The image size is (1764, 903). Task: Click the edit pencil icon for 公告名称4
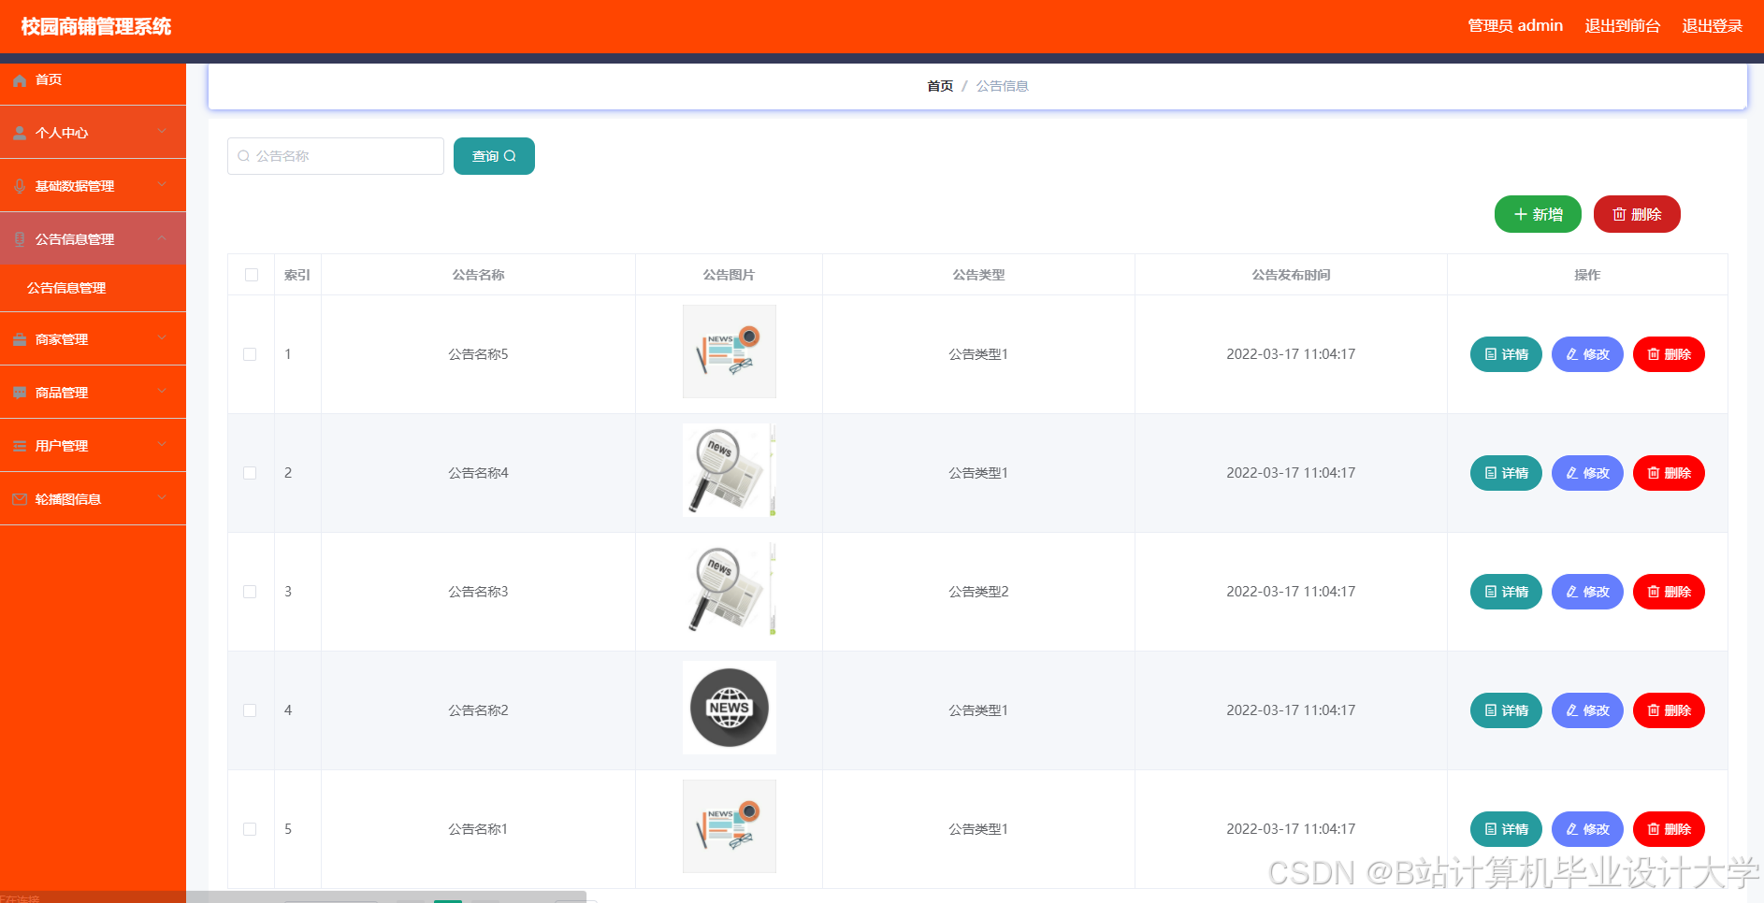[x=1572, y=473]
